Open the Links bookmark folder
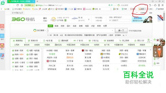The height and width of the screenshot is (93, 166). click(x=35, y=9)
